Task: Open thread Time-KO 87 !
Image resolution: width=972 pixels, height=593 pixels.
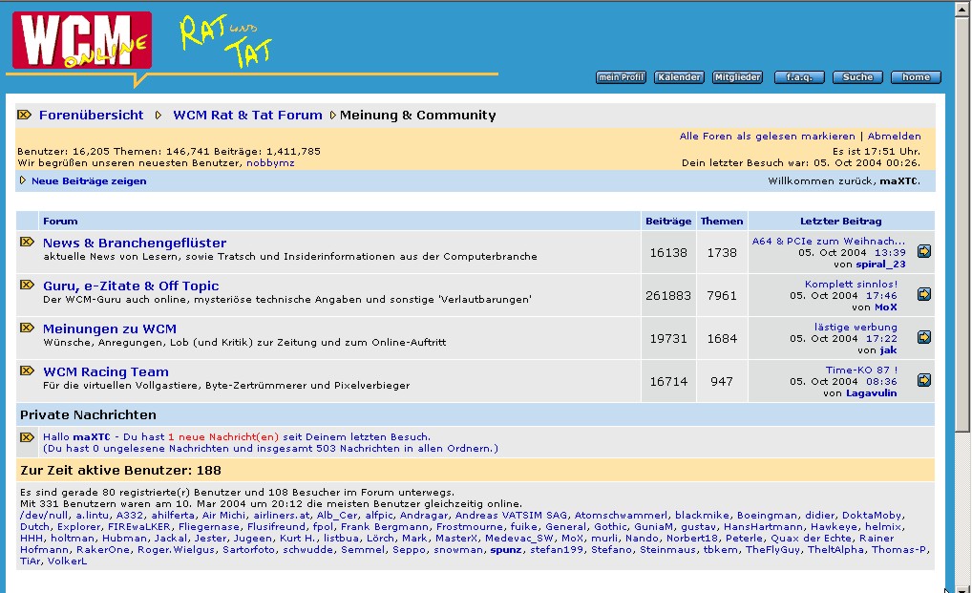Action: pos(861,370)
